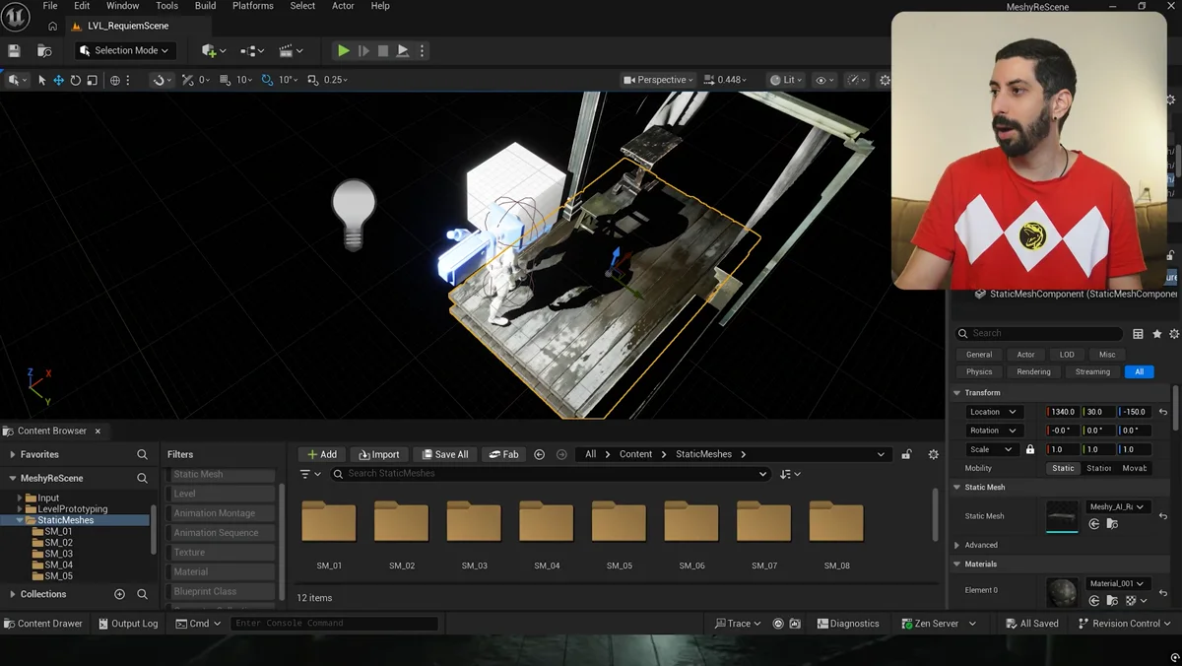Open the Window menu
This screenshot has height=666, width=1182.
tap(121, 6)
